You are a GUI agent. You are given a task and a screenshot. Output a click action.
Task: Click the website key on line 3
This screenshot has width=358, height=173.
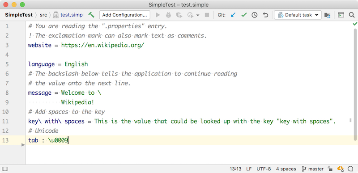[x=40, y=45]
